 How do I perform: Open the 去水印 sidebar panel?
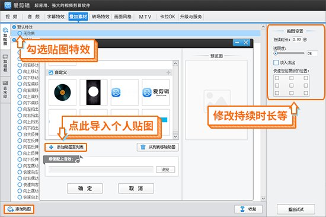[x=5, y=90]
